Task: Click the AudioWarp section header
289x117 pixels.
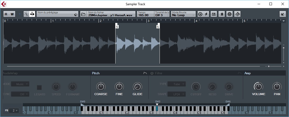Action: pos(10,73)
